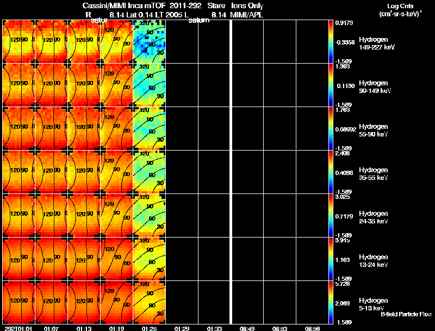Screen dimensions: 435x331
Task: Open the 24-35 keV image at 01:25
Action: pyautogui.click(x=149, y=215)
